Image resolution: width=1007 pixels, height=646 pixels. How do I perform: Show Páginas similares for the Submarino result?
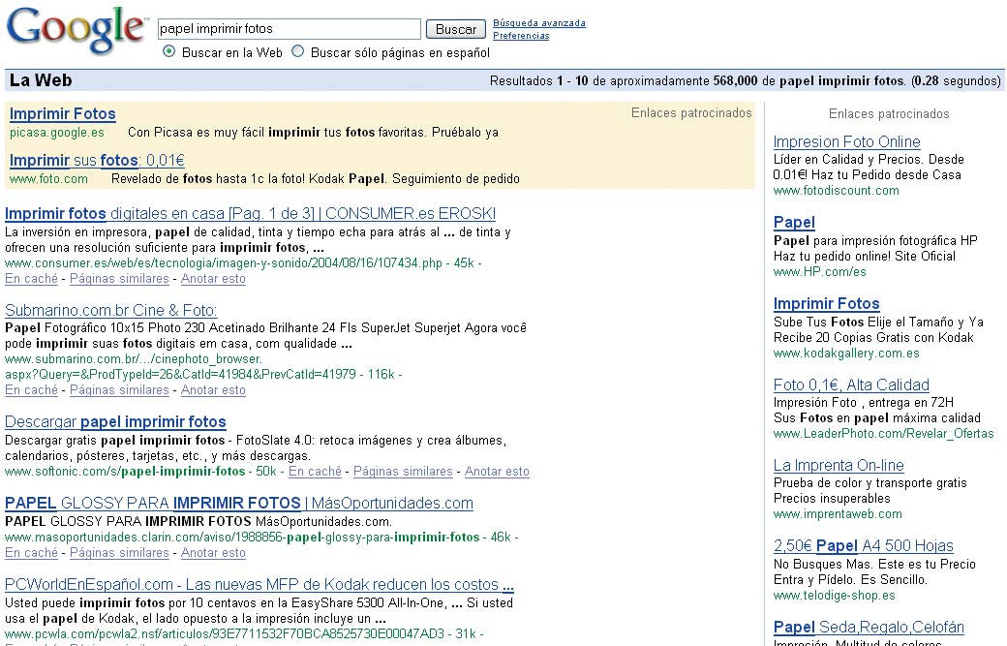coord(119,389)
